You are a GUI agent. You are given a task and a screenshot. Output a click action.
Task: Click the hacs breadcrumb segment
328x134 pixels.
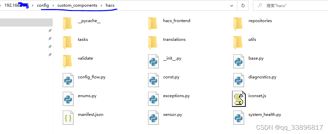point(110,5)
